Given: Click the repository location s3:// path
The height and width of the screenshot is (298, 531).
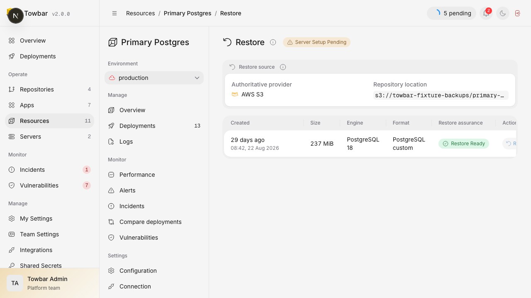Looking at the screenshot, I should click(441, 95).
